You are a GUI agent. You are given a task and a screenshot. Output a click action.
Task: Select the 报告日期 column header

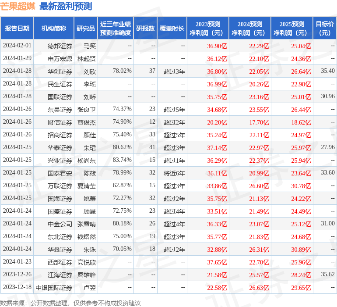coord(17,29)
